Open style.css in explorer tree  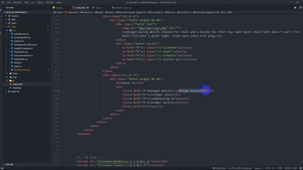coord(18,66)
